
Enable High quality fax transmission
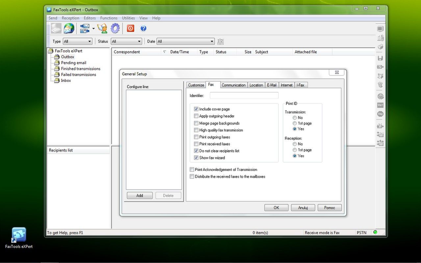[196, 130]
